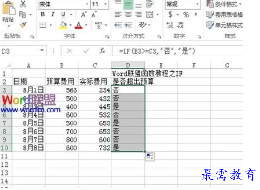
Task: Click the cell Borders icon
Action: click(43, 25)
